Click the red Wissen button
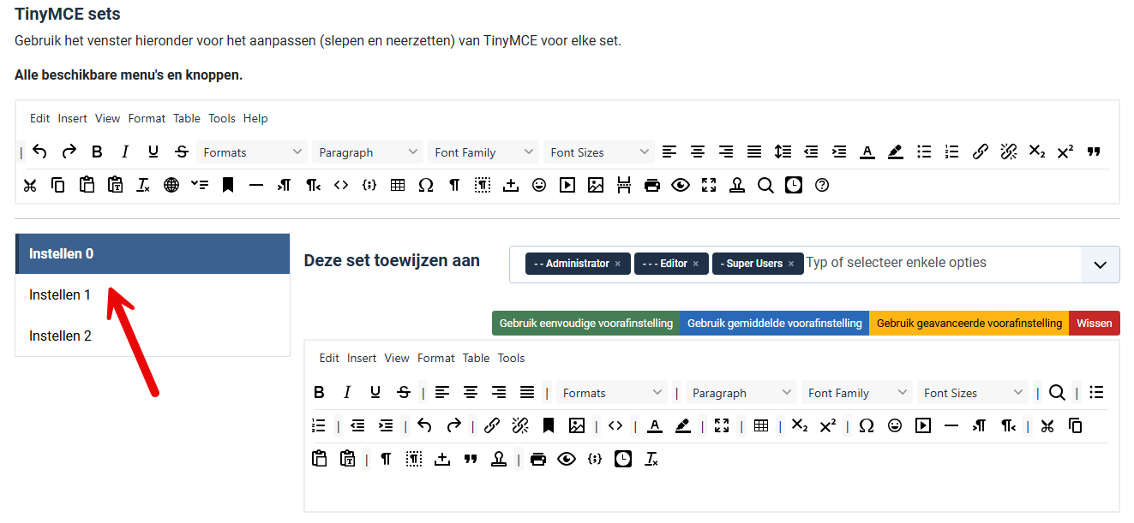 pyautogui.click(x=1094, y=324)
